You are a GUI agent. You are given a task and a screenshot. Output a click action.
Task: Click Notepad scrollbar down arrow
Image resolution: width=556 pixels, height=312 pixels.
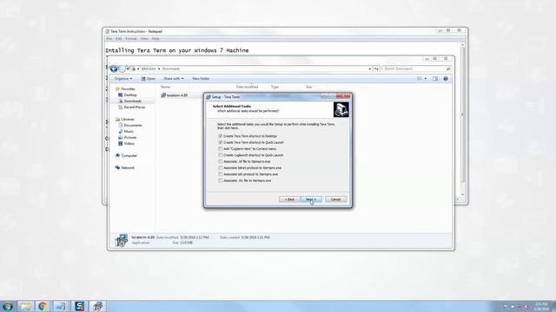pos(462,195)
